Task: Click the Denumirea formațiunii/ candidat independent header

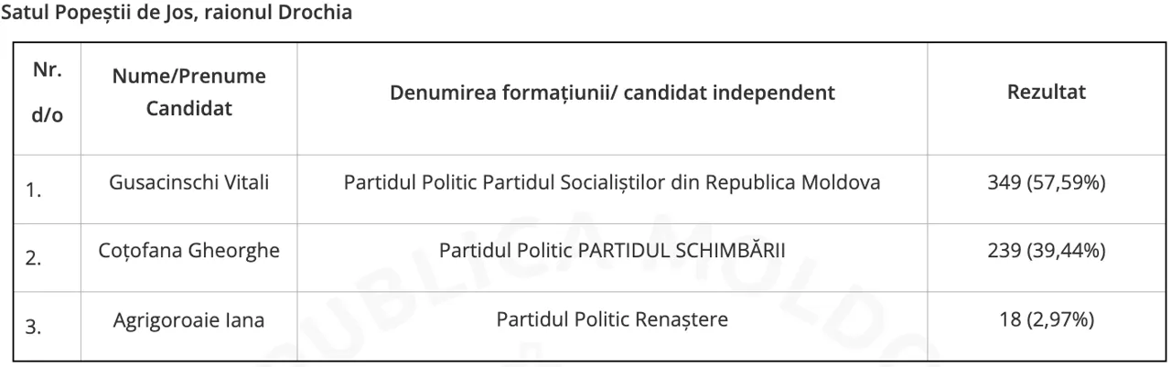Action: click(x=611, y=93)
